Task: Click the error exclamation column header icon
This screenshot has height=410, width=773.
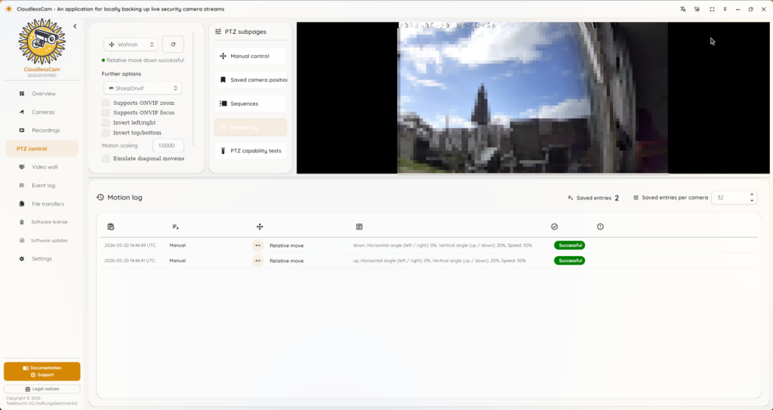Action: pyautogui.click(x=600, y=227)
